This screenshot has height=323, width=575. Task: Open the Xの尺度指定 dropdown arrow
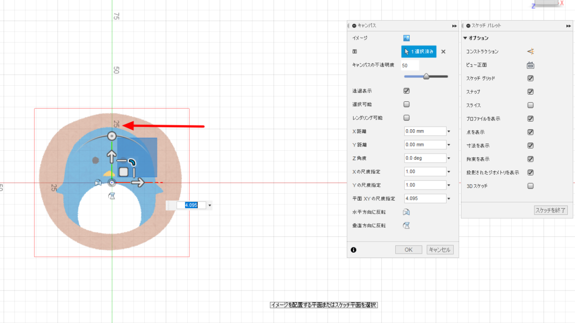click(x=449, y=171)
